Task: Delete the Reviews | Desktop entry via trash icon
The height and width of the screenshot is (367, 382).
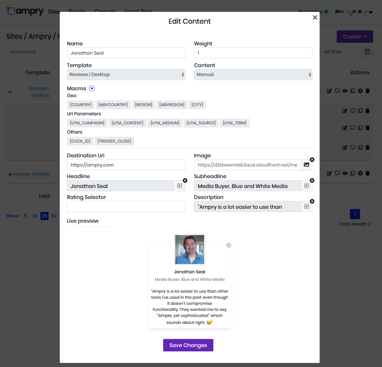Action: 367,91
